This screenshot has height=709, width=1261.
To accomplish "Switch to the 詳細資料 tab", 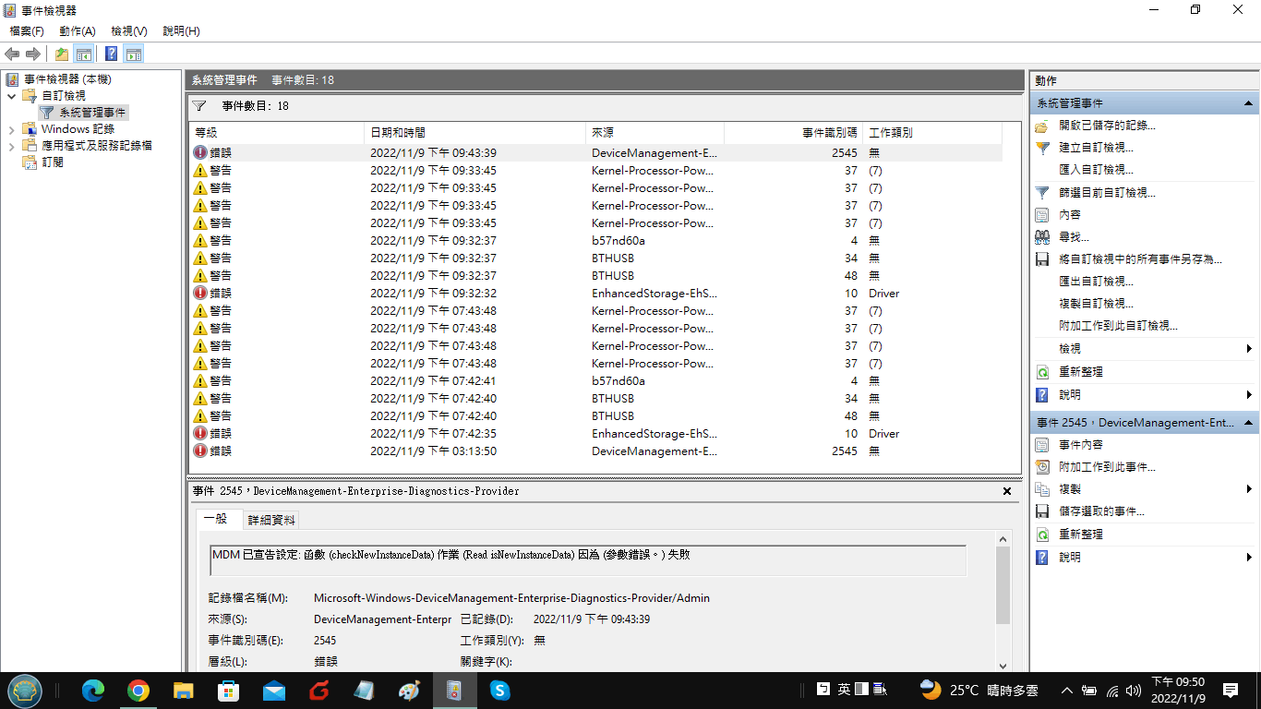I will pyautogui.click(x=271, y=521).
